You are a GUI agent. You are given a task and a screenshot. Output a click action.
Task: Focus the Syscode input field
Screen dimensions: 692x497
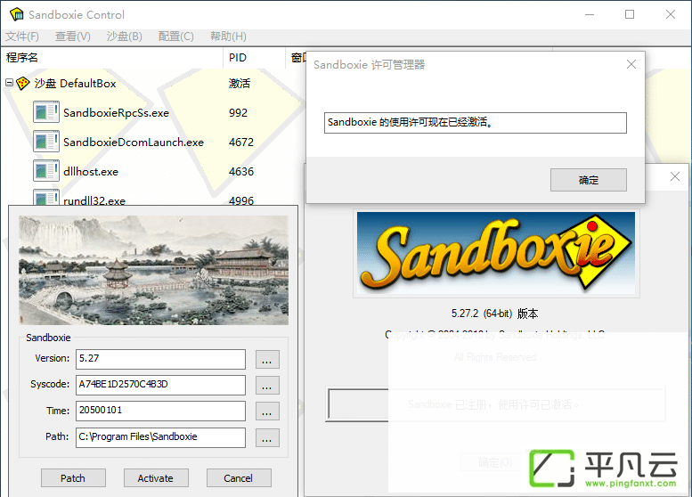[160, 385]
